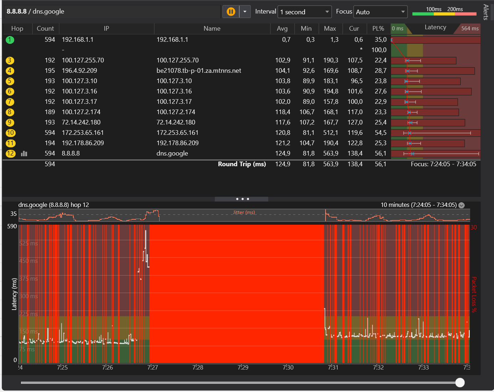Viewport: 494px width, 392px height.
Task: Select the IP cell 100.127.3.10 for hop 5
Action: [79, 81]
